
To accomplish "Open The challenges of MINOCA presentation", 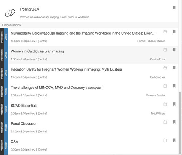I will [x=57, y=87].
